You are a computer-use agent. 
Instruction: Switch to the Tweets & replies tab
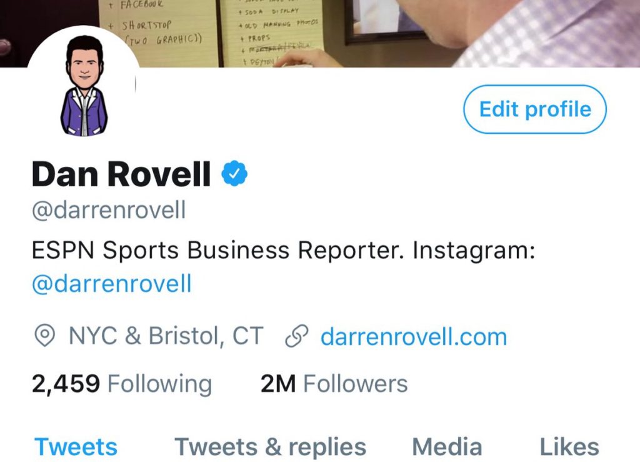tap(270, 447)
